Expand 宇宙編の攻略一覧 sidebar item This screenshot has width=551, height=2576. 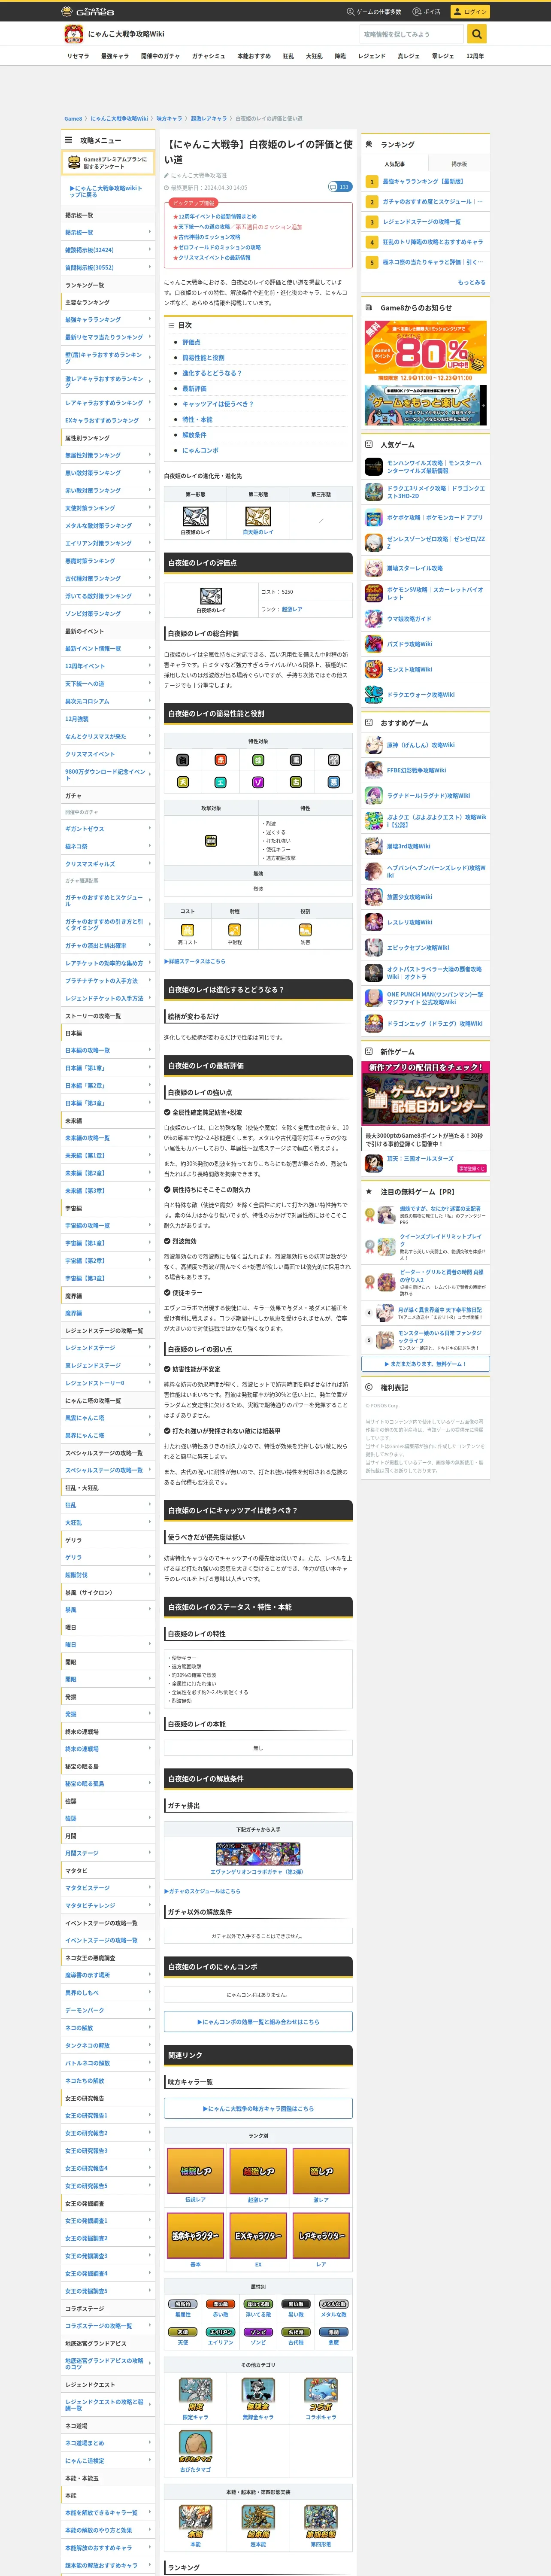click(x=108, y=1225)
